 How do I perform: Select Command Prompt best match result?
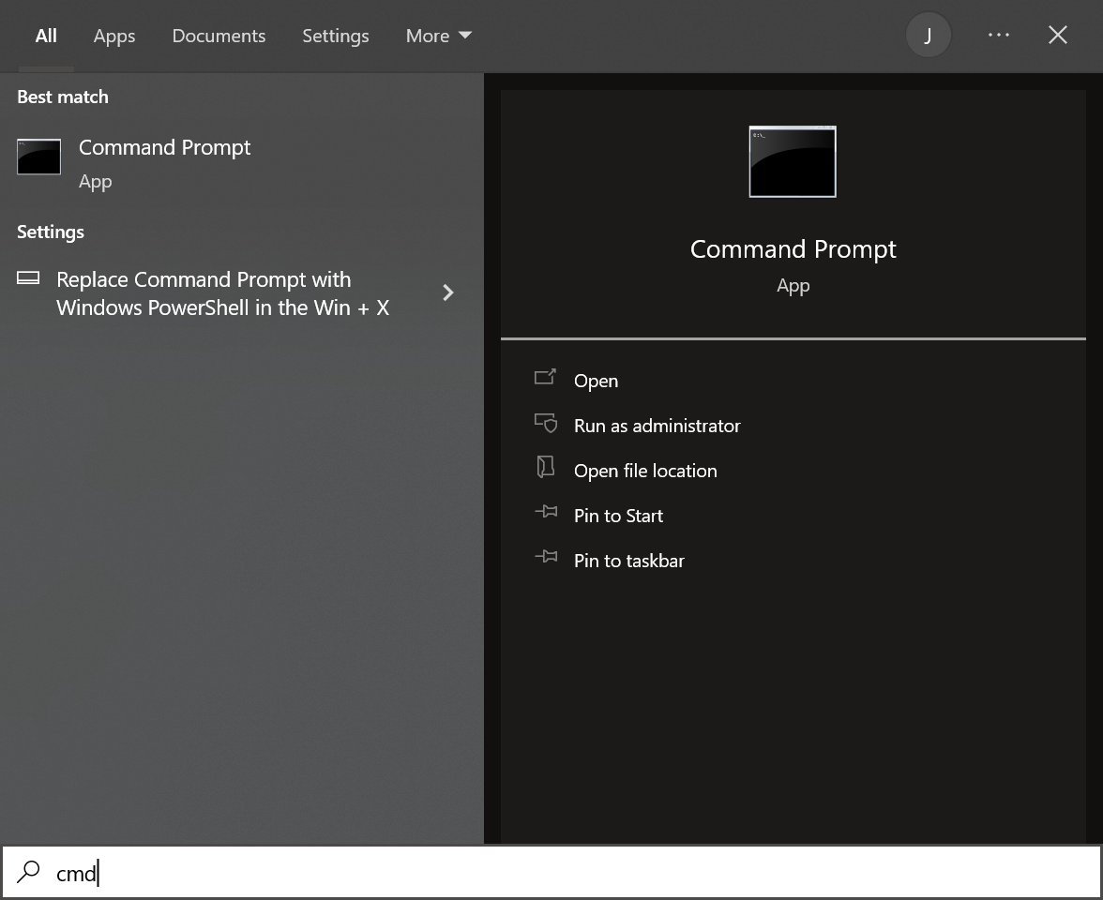point(242,164)
